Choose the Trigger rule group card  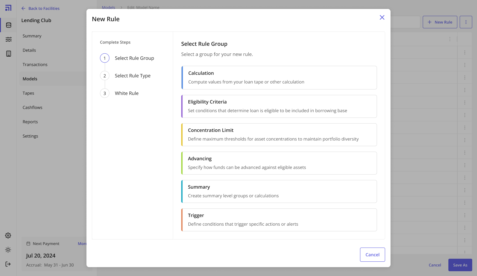279,220
